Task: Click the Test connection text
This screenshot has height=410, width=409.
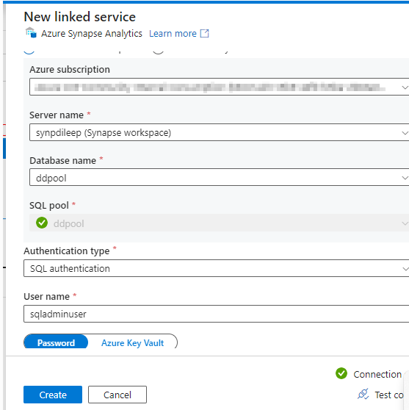Action: 389,395
